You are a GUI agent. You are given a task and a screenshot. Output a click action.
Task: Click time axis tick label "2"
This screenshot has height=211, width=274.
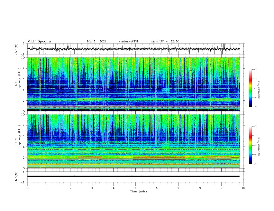(71, 188)
